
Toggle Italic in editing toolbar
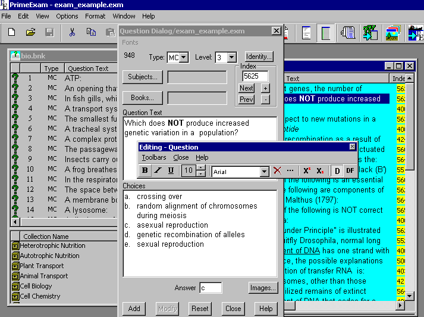click(x=158, y=171)
